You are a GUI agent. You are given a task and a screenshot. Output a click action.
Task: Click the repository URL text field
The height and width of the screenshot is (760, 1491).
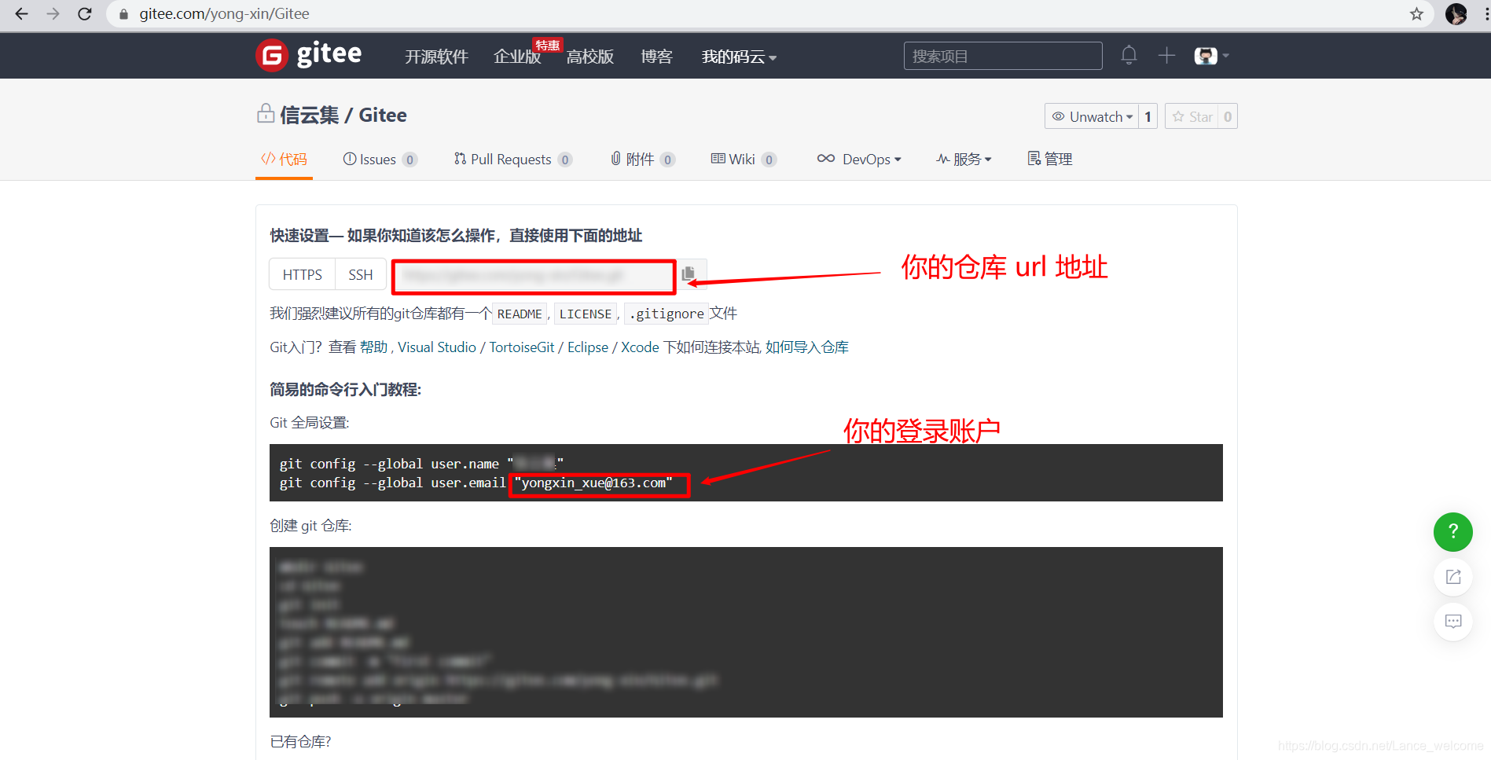point(533,275)
